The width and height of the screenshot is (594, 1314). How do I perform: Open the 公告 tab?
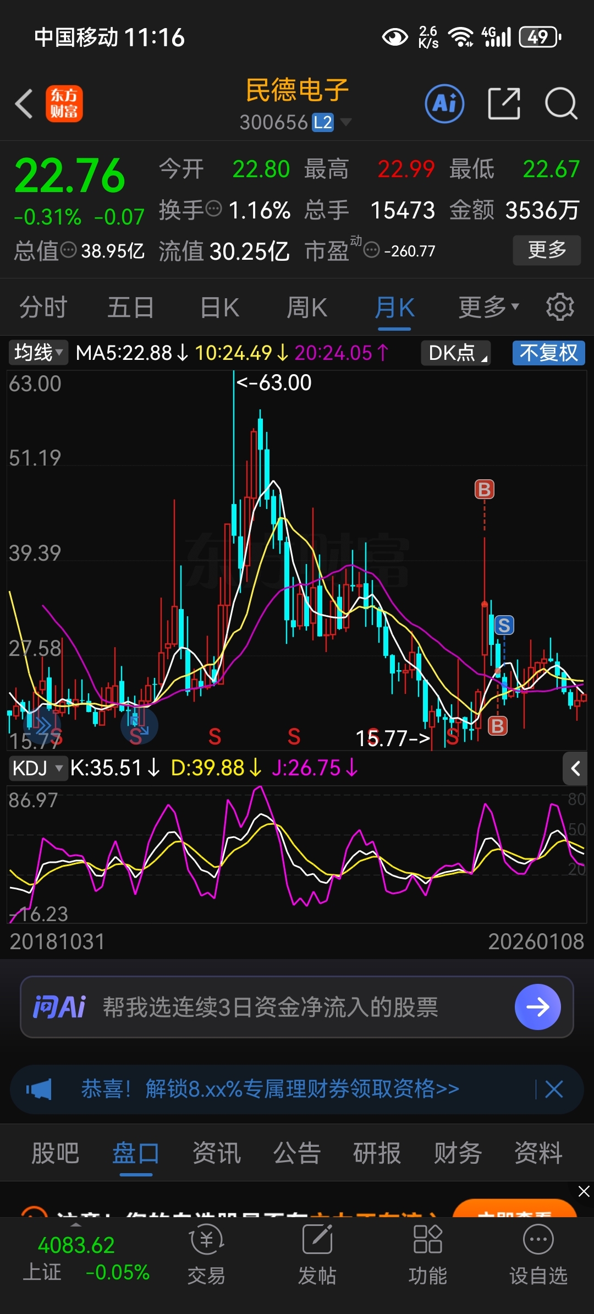pos(297,1153)
